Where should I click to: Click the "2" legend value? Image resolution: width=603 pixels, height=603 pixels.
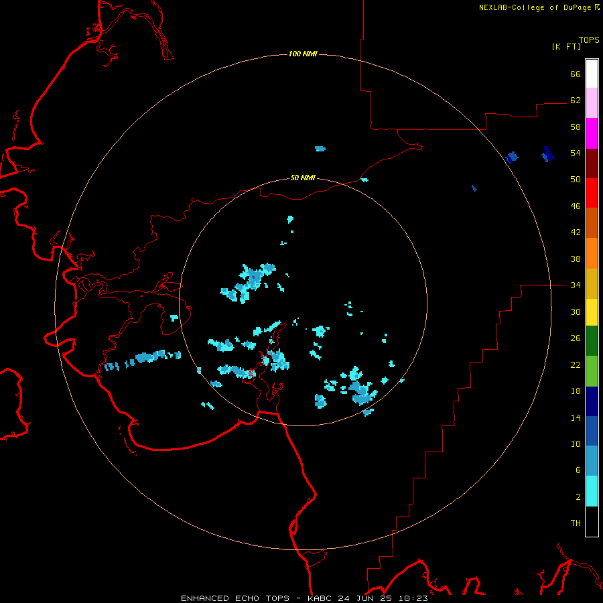pos(578,497)
